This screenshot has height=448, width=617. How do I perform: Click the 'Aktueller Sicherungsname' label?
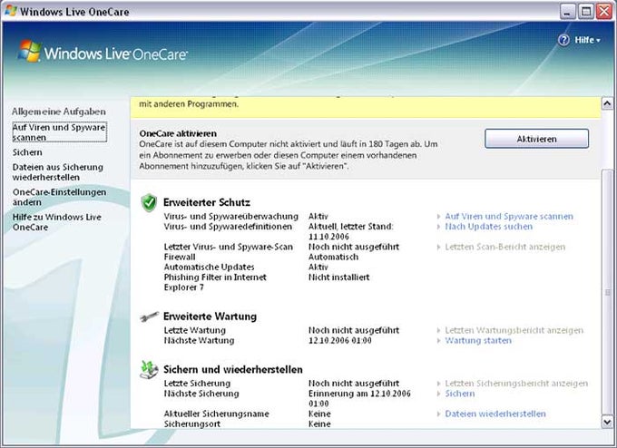click(x=217, y=414)
